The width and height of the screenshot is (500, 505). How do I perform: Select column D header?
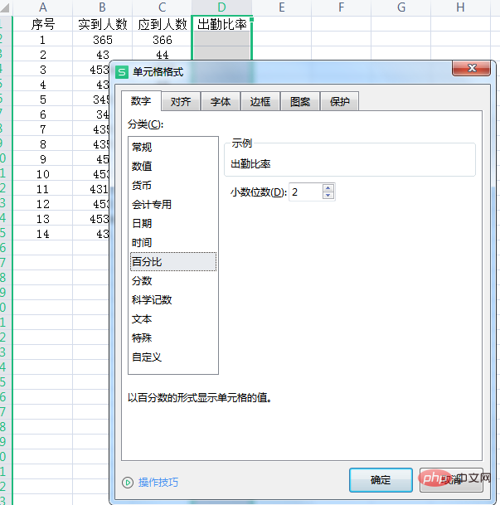pos(222,7)
